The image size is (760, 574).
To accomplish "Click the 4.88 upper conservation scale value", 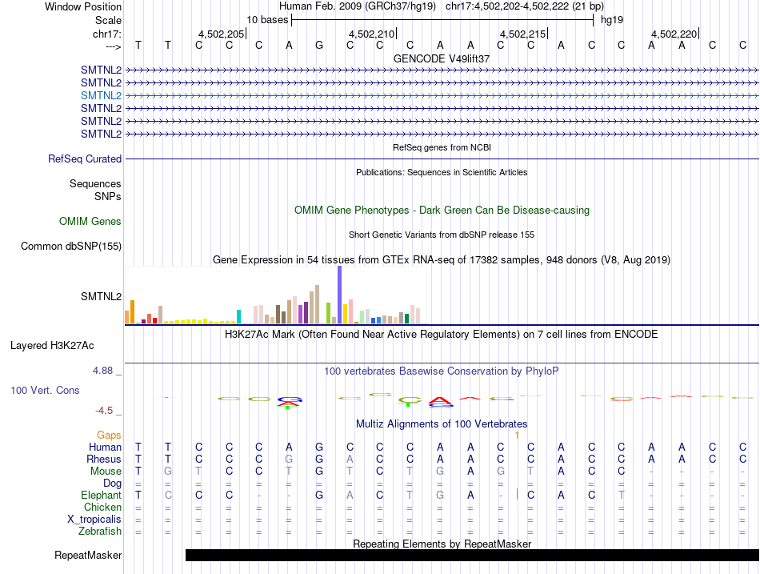I will point(102,371).
